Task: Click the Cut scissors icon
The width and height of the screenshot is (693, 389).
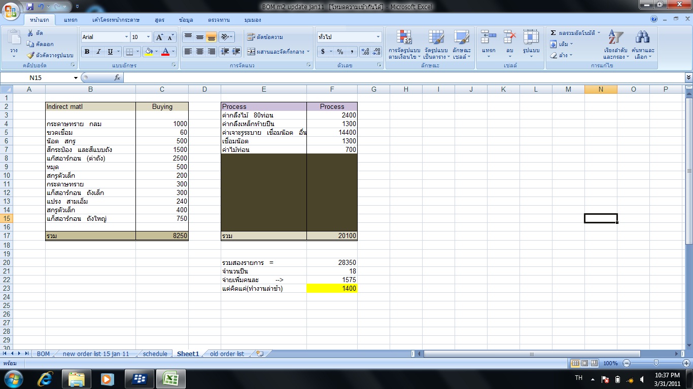Action: (x=30, y=33)
